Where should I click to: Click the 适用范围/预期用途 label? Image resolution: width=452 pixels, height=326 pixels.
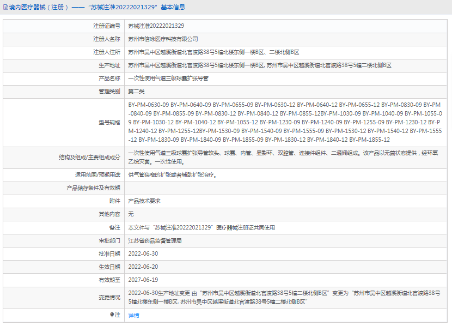(x=97, y=175)
